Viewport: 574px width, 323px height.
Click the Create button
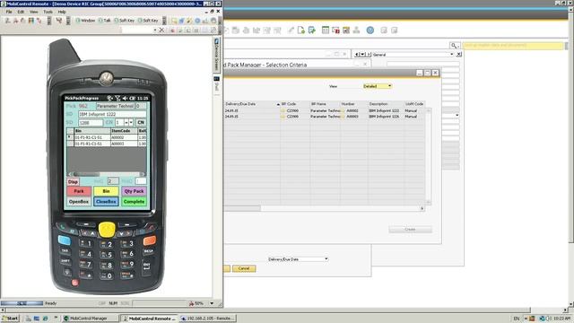(410, 230)
